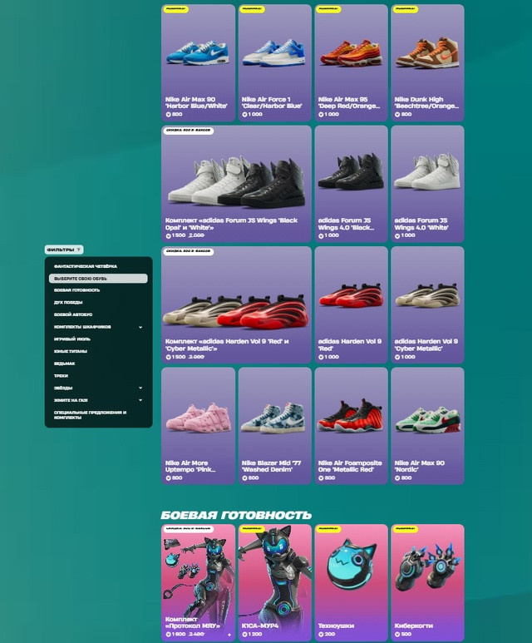This screenshot has height=643, width=532.
Task: Click V-Bucks icon on Harden 'Cyber Metallic'
Action: point(397,357)
